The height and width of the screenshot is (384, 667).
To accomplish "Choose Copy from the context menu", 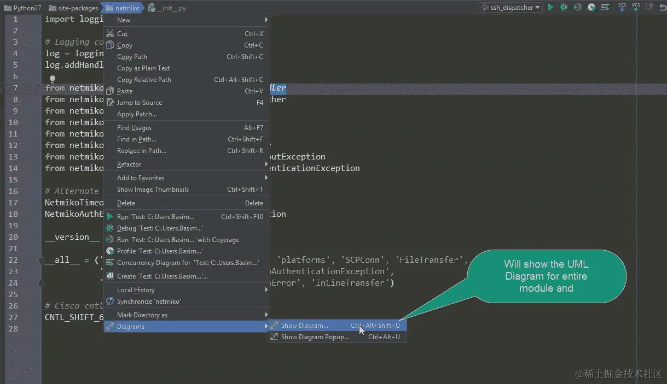I will (187, 45).
